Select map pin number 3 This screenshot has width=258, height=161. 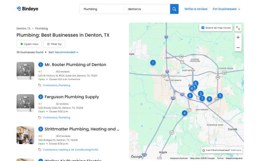220,96
